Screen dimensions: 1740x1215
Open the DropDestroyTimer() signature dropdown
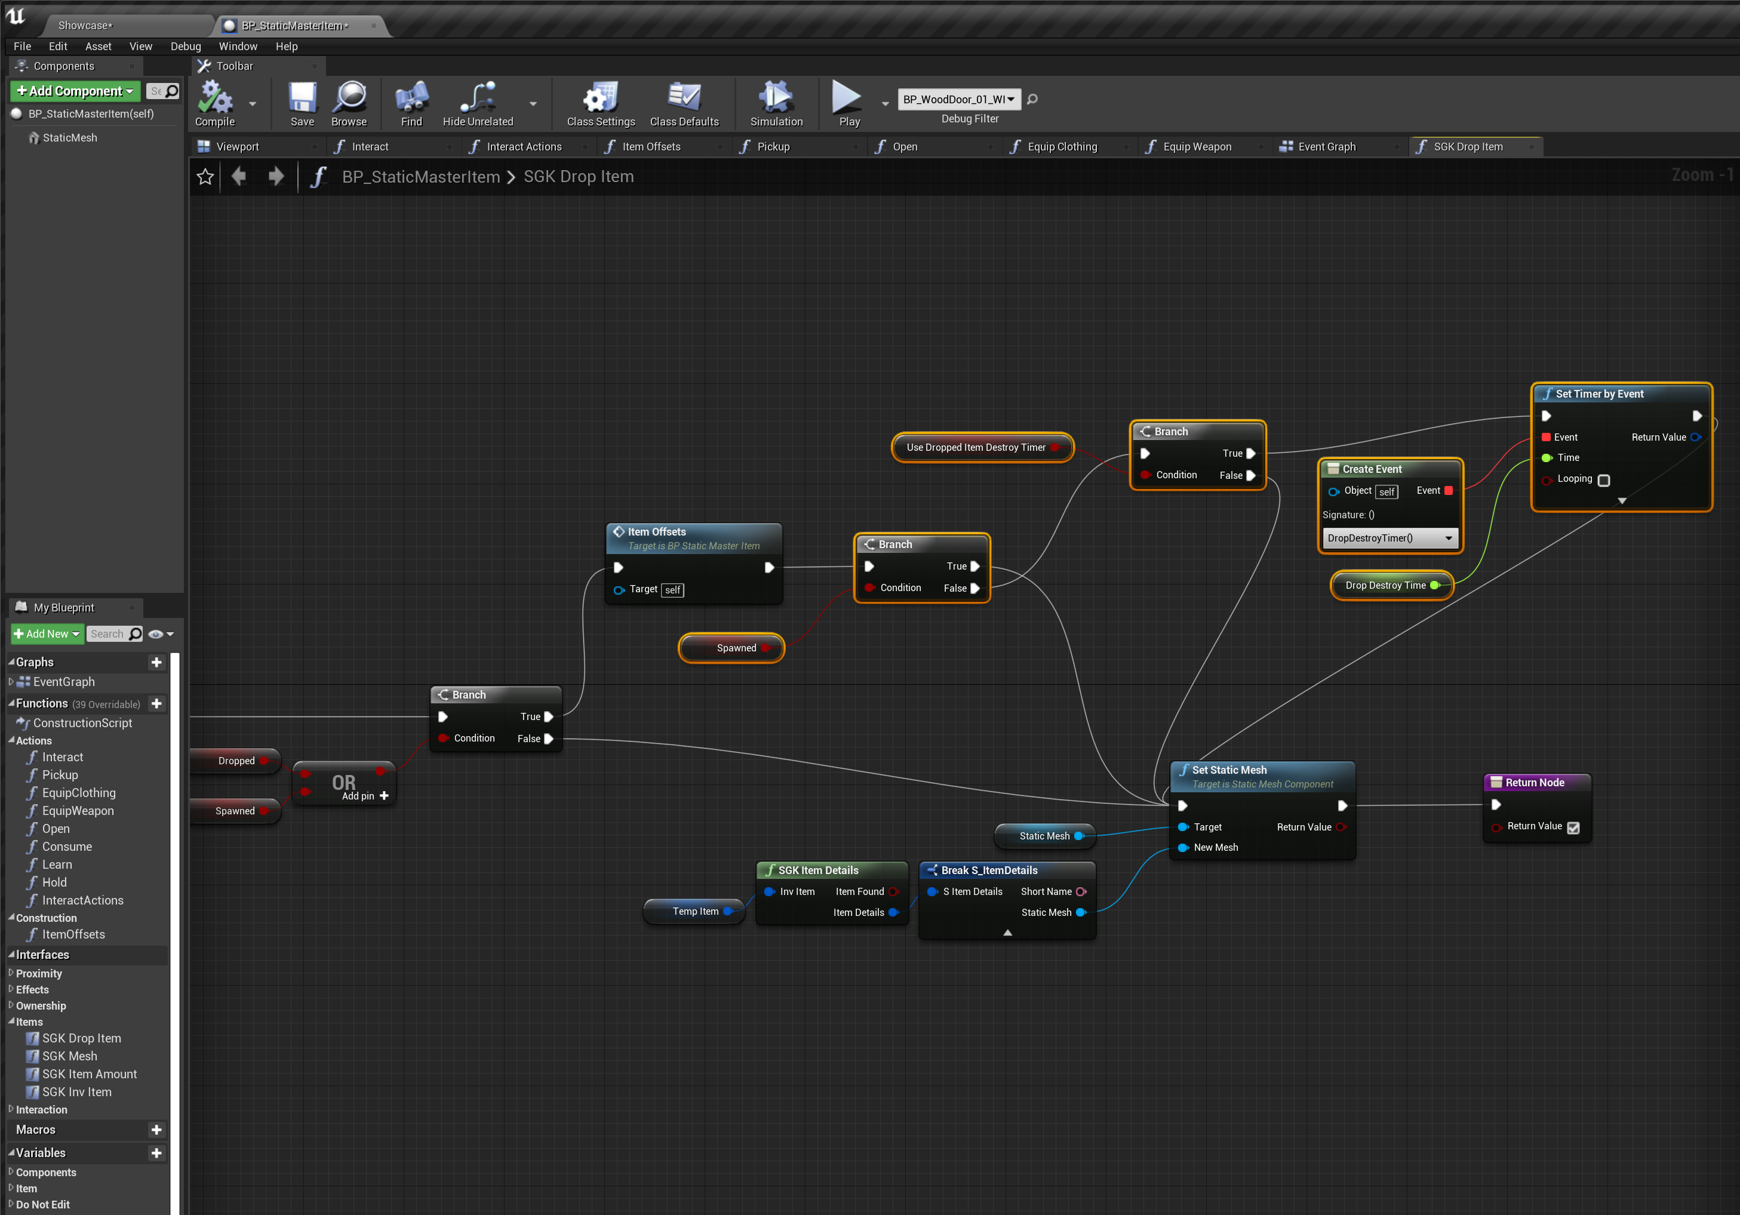coord(1390,538)
